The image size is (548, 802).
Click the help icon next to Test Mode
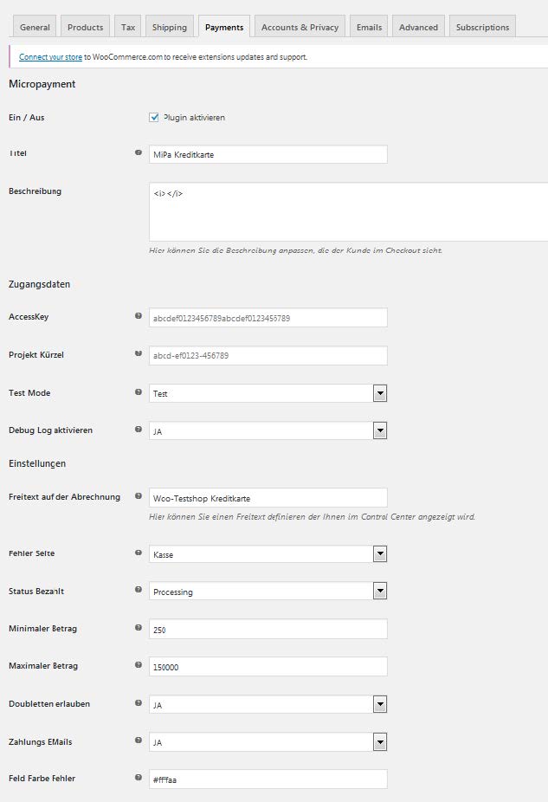click(139, 391)
